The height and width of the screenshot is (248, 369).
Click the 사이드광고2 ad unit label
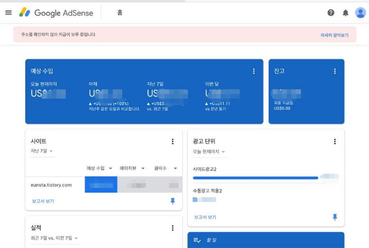click(205, 169)
